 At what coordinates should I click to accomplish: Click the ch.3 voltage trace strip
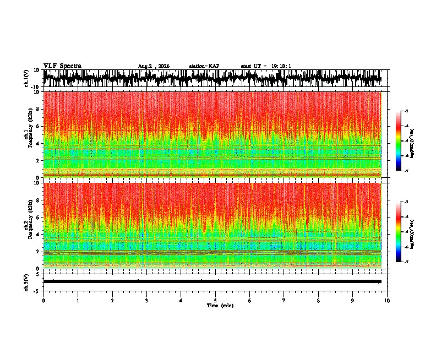click(x=215, y=282)
